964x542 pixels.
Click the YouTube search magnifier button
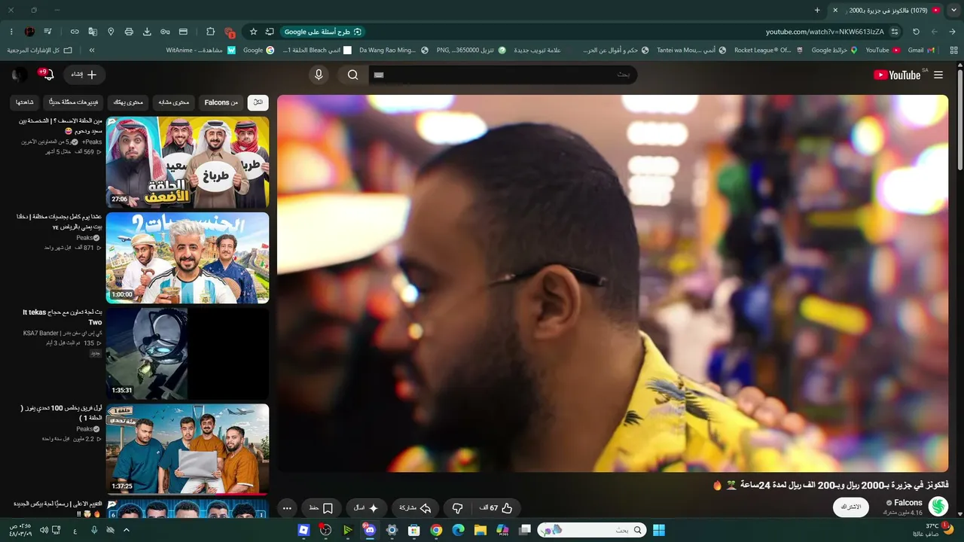(353, 75)
